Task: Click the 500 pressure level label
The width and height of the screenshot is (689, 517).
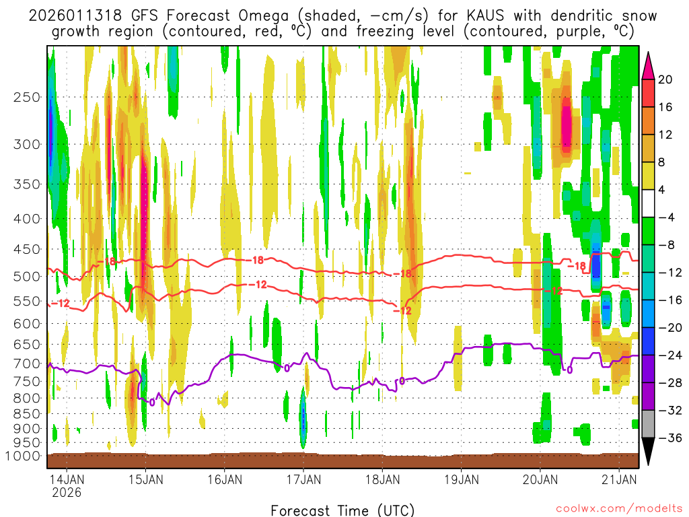Action: [x=27, y=277]
